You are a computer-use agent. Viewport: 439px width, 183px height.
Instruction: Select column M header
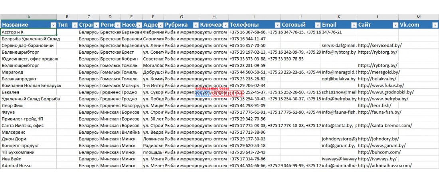tap(419, 17)
